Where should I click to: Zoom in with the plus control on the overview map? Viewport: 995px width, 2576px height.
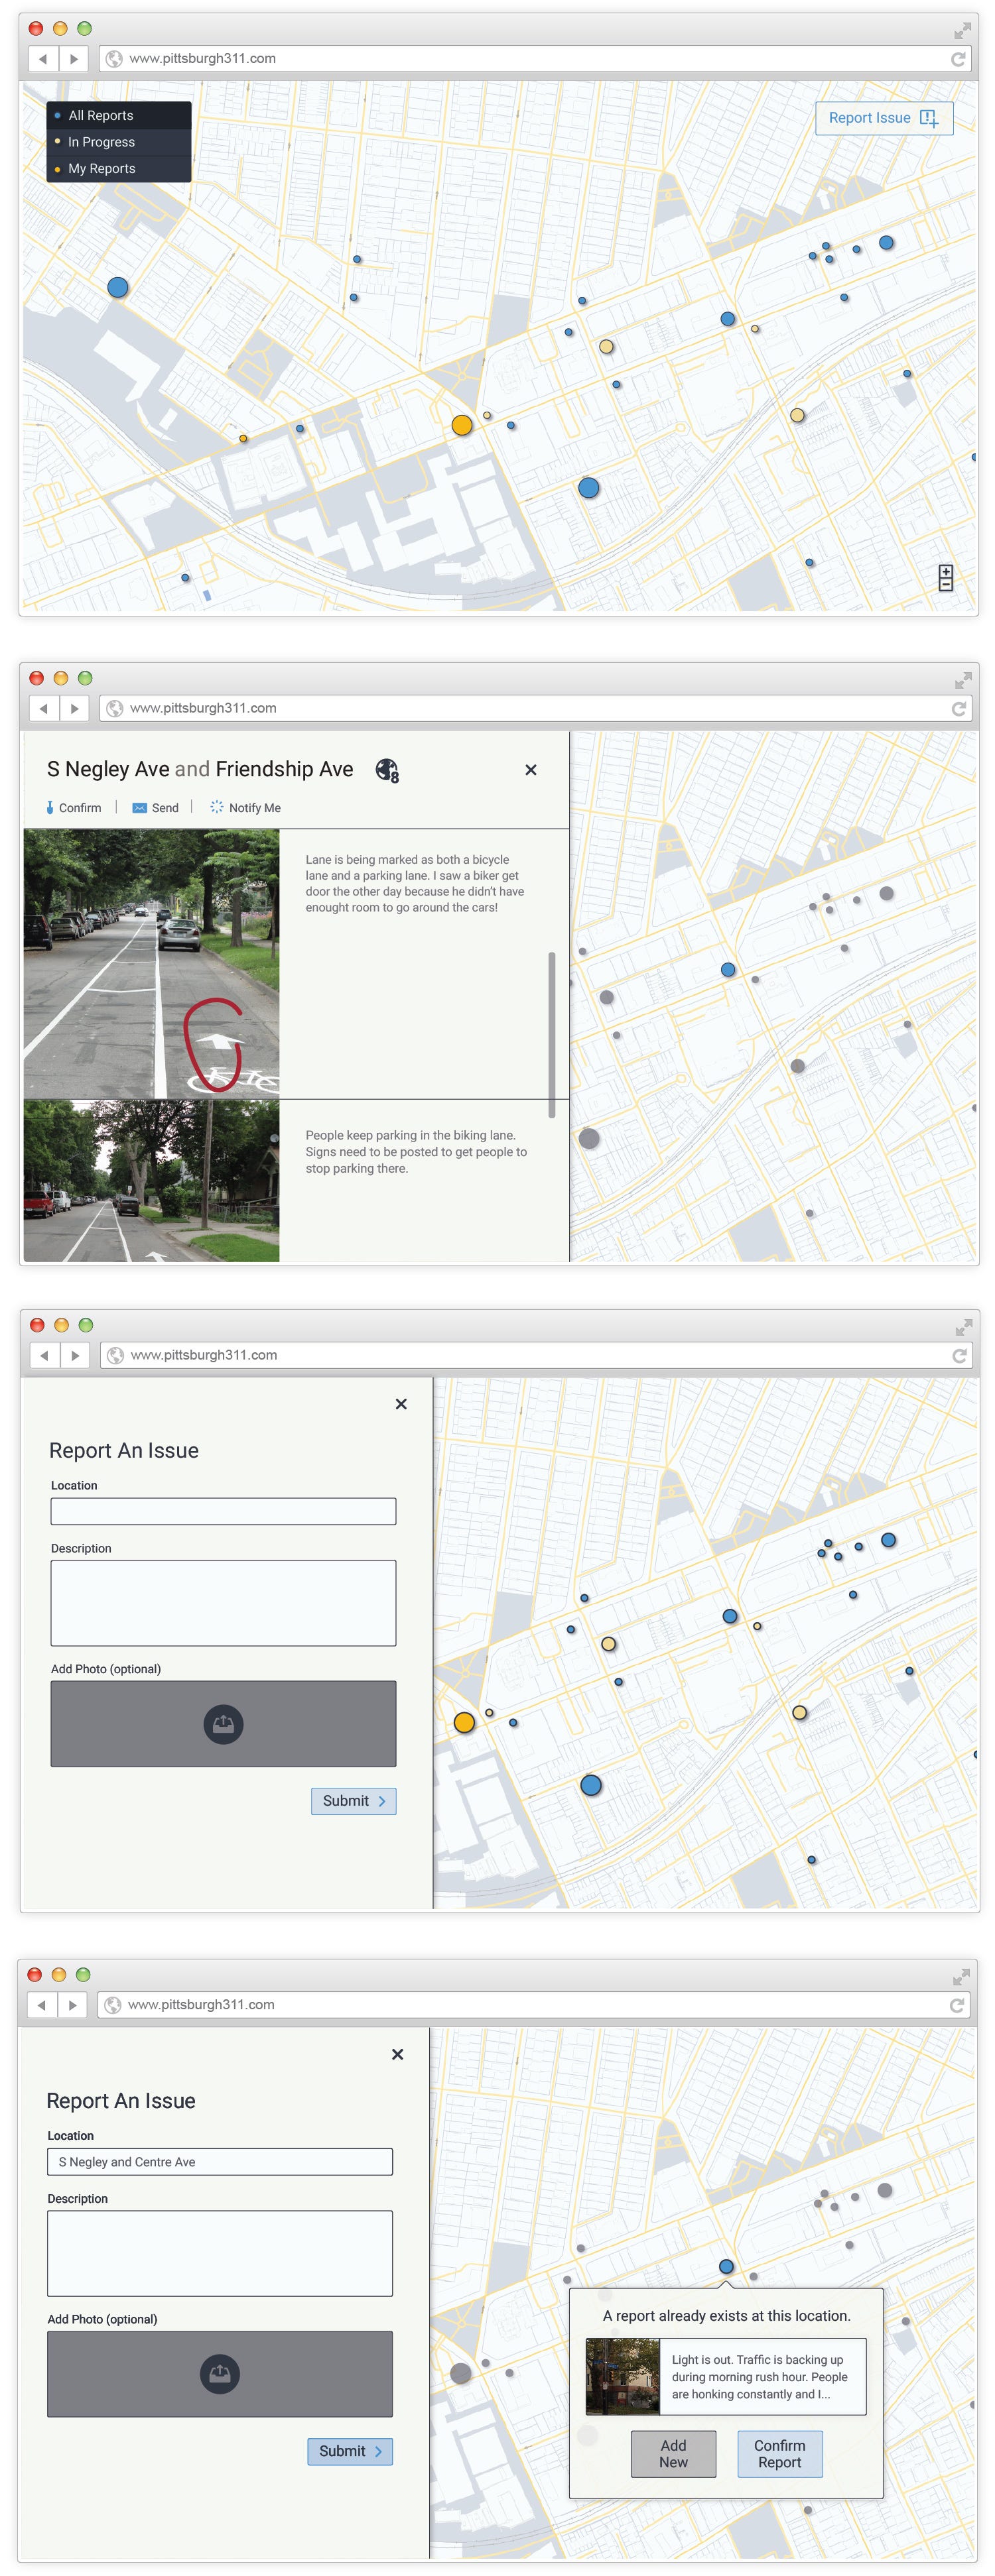945,571
